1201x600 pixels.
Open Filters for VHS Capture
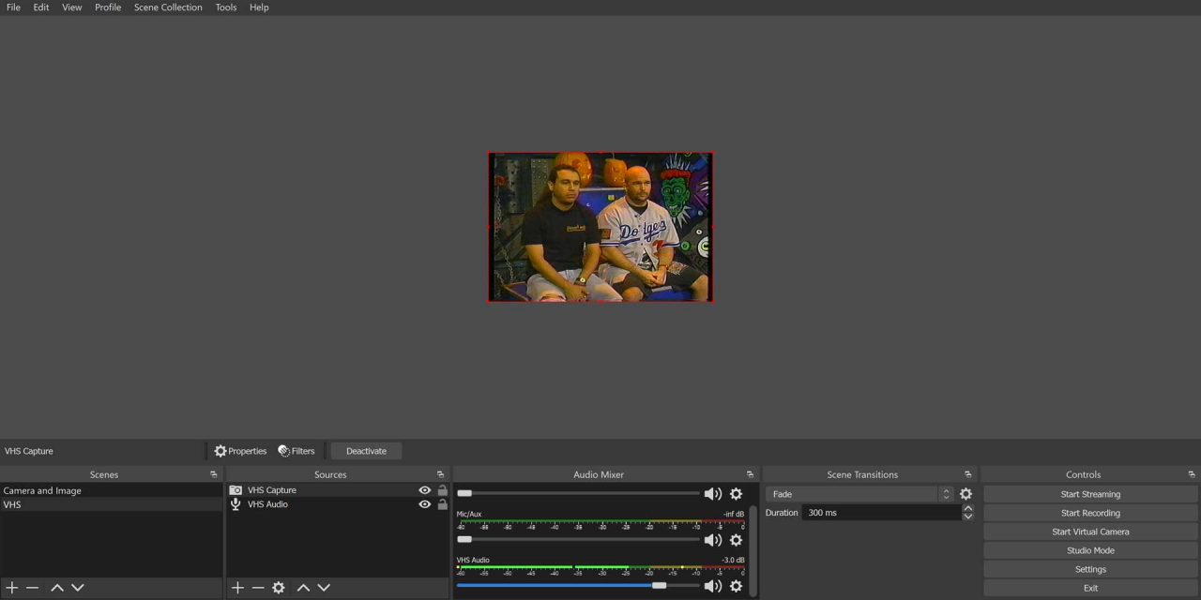(296, 451)
